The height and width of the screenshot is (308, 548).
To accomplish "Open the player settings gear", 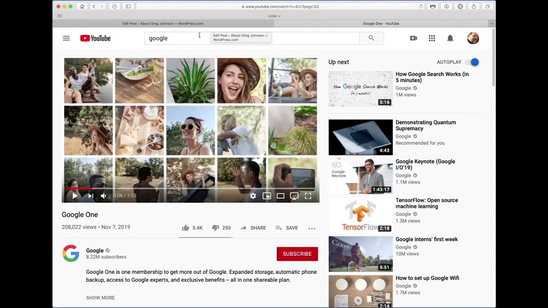I will coord(253,196).
